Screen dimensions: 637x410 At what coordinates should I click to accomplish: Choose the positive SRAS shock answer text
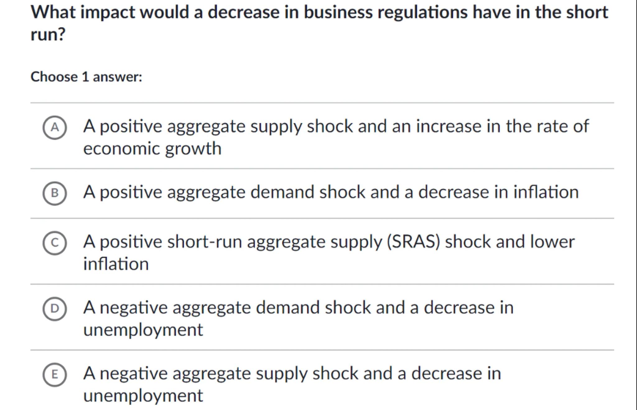329,242
